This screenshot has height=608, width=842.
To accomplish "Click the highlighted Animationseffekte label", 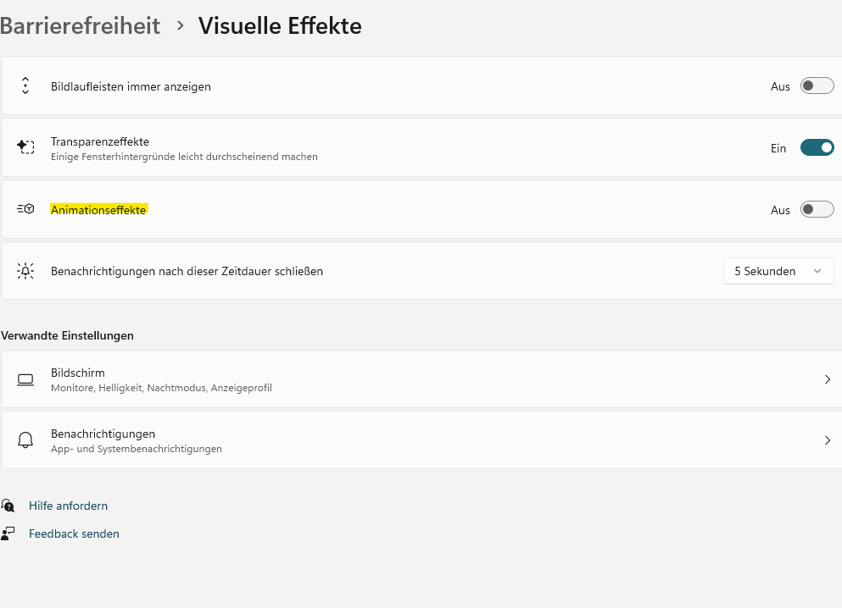I will click(98, 210).
